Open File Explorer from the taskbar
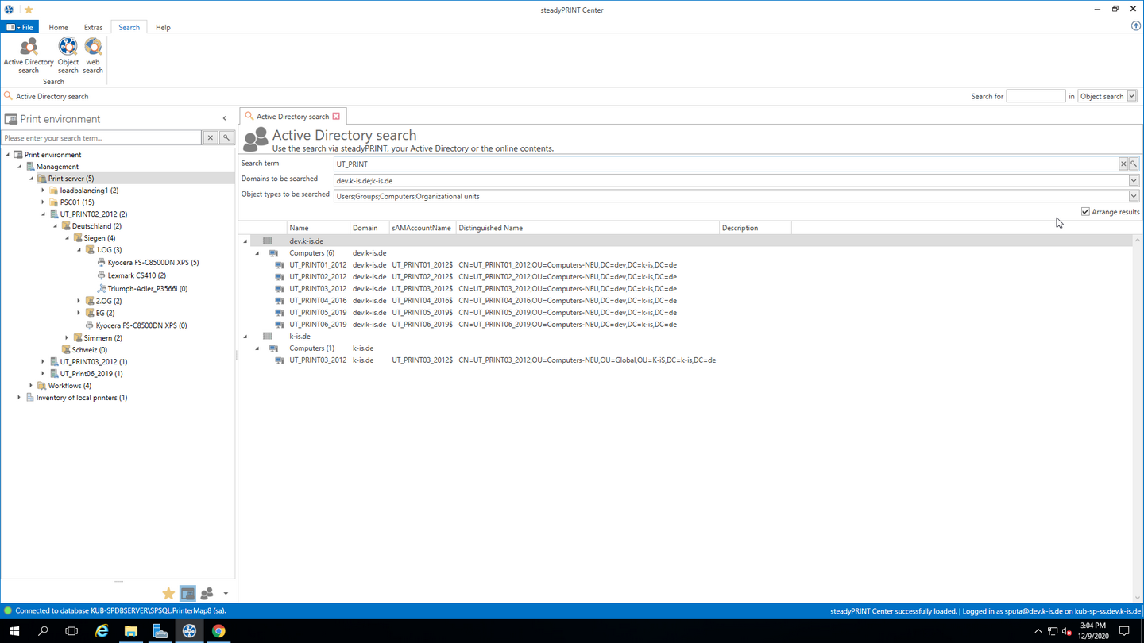Image resolution: width=1144 pixels, height=643 pixels. point(131,631)
